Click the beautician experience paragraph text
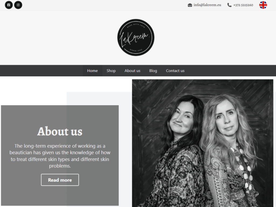Image resolution: width=276 pixels, height=207 pixels. point(60,156)
